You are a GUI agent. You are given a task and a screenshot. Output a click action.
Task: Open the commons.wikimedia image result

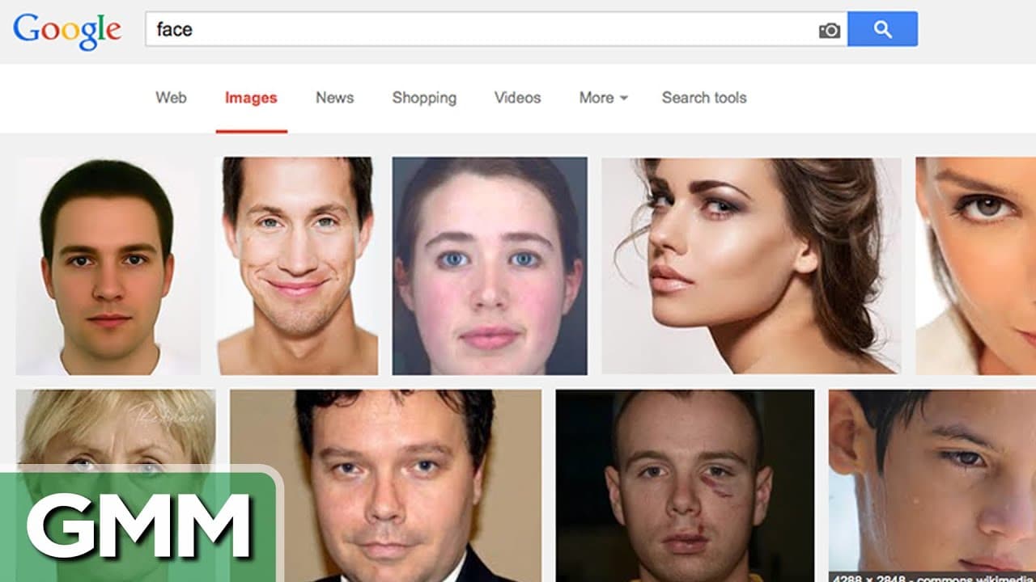point(932,486)
